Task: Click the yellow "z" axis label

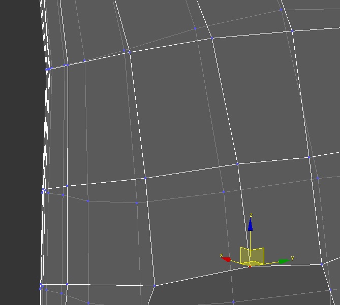Action: click(x=251, y=215)
